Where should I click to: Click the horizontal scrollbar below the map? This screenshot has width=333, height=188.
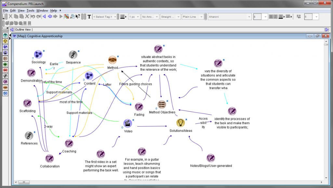tap(24, 182)
